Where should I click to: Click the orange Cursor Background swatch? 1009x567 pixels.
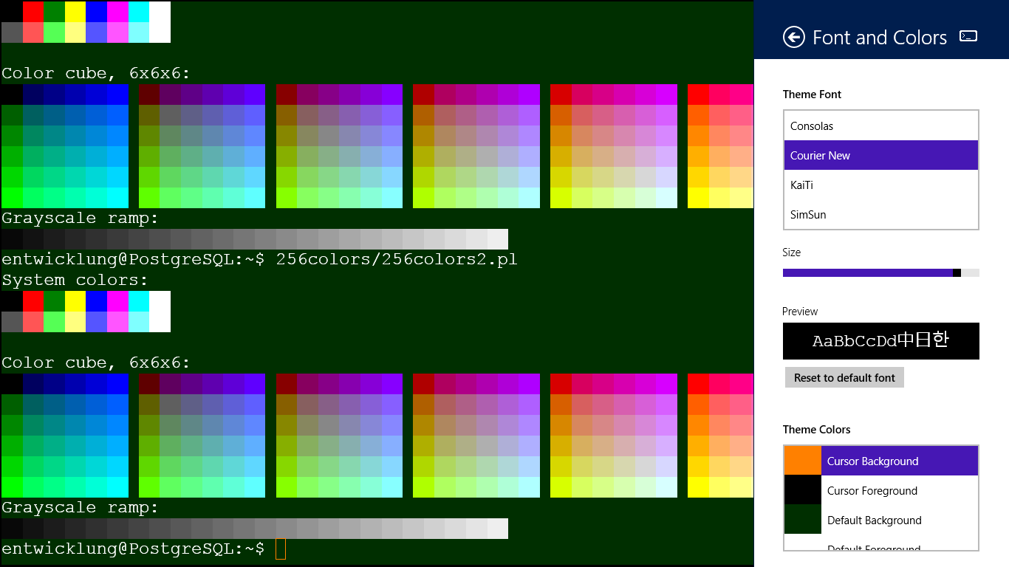click(x=802, y=461)
